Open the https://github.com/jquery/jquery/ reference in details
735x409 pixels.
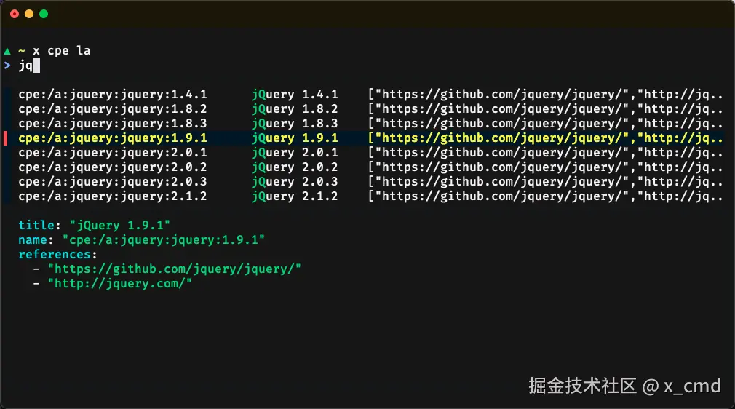[x=175, y=269]
